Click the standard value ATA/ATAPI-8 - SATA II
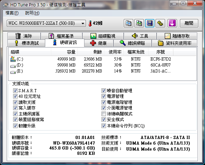Viewport: 205px width, 165px height. [x=165, y=138]
